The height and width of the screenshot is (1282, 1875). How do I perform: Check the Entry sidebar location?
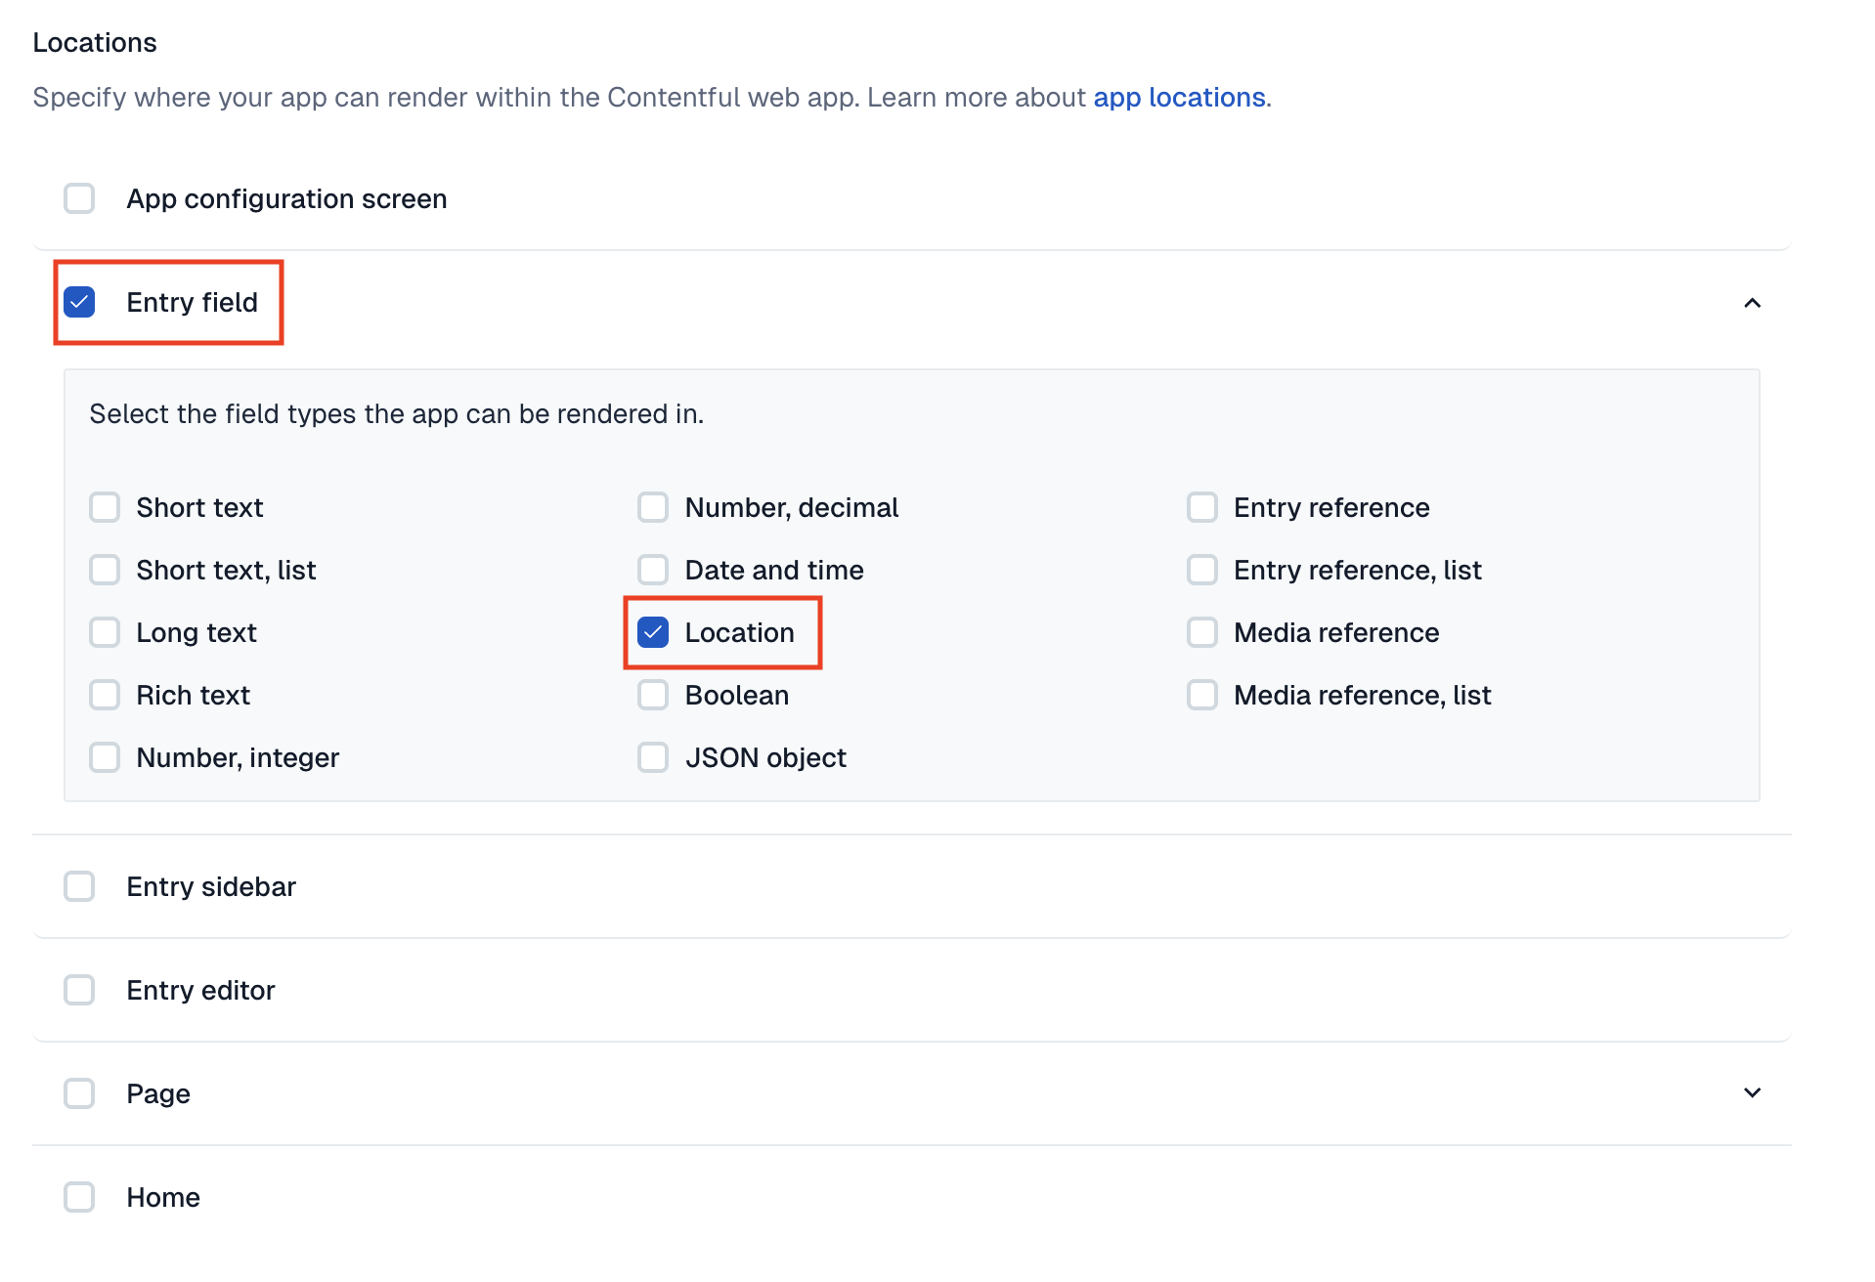79,886
